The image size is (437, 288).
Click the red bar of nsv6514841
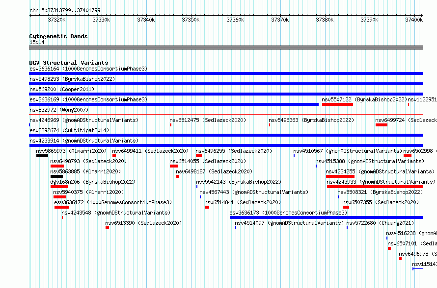207,207
